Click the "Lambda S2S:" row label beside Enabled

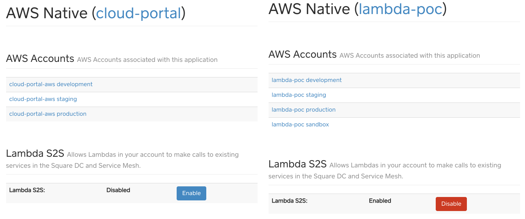[289, 201]
